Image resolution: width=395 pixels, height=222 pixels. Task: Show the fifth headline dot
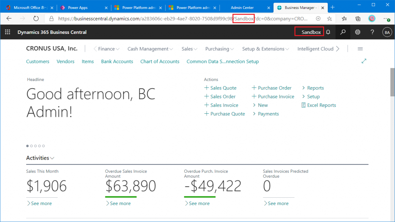pos(44,146)
